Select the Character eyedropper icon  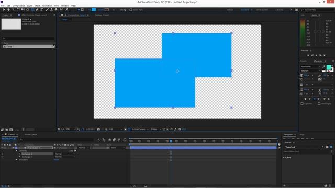[x=323, y=66]
